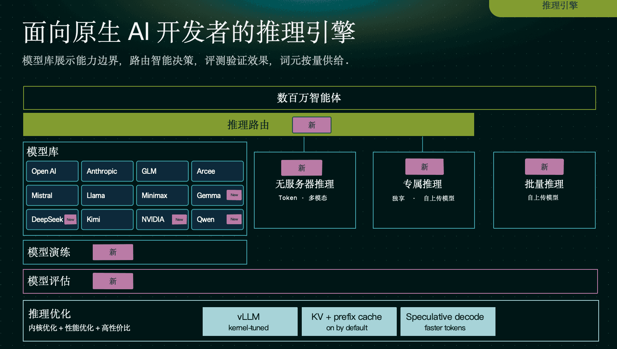Select the Kimi model tile
The image size is (617, 349).
point(107,219)
